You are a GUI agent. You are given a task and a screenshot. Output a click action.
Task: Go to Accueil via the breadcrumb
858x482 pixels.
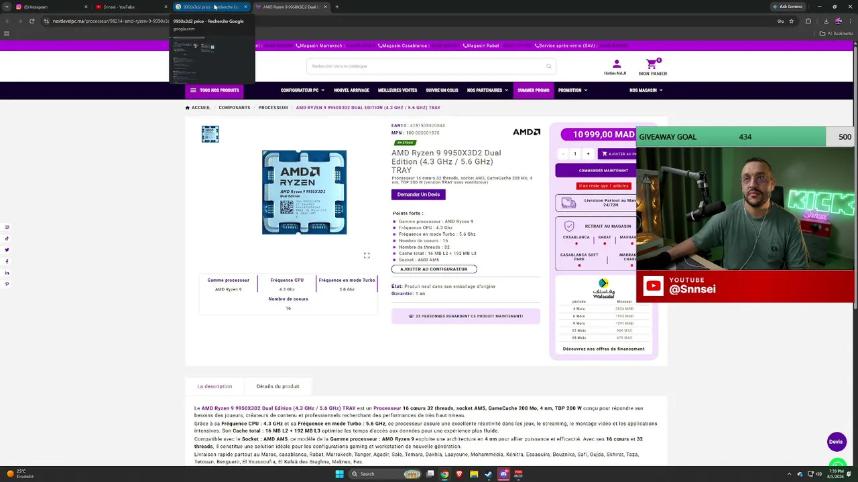198,108
